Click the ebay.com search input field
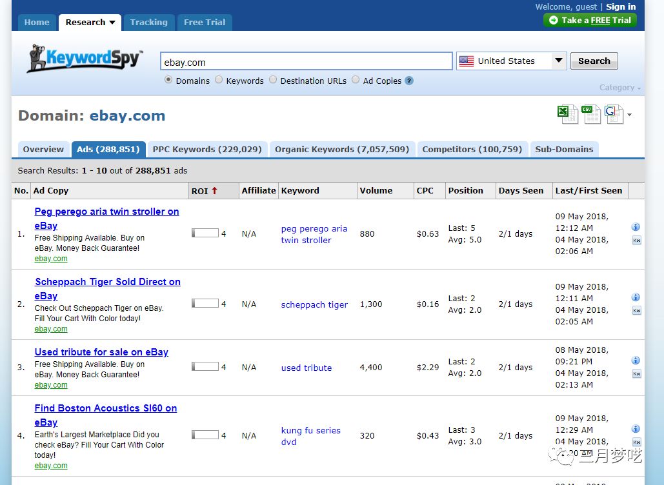Image resolution: width=664 pixels, height=485 pixels. pyautogui.click(x=306, y=61)
